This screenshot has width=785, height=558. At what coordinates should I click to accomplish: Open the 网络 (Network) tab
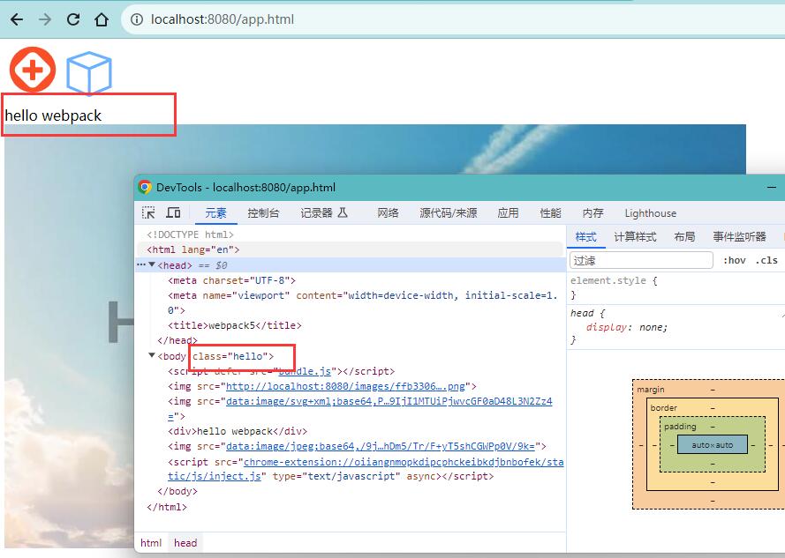[x=388, y=213]
